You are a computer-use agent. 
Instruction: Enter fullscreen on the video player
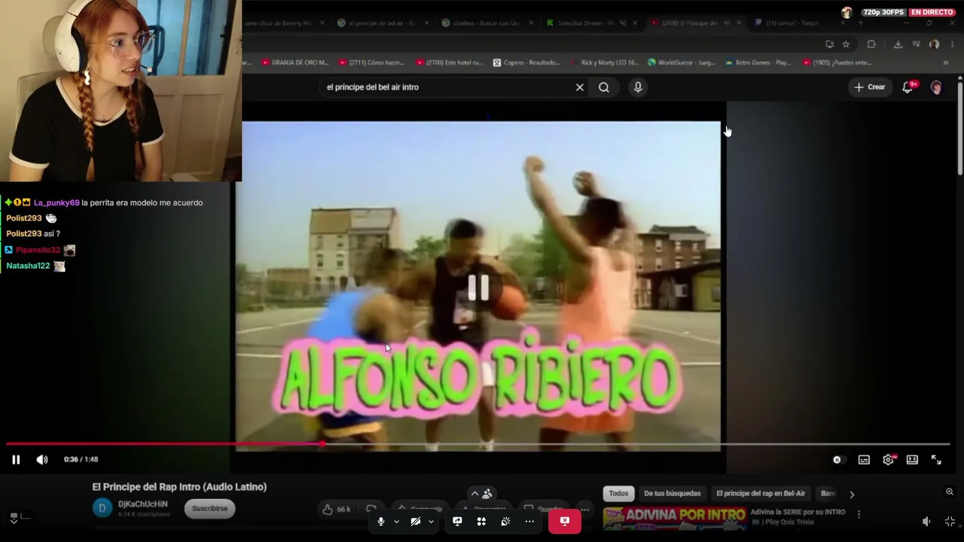936,460
